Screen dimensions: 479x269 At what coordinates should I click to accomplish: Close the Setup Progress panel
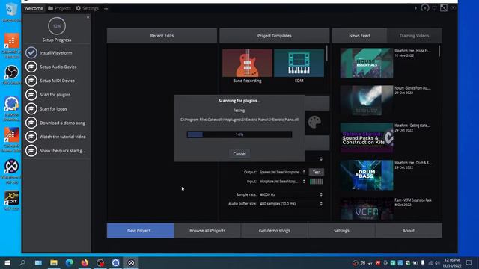[88, 17]
